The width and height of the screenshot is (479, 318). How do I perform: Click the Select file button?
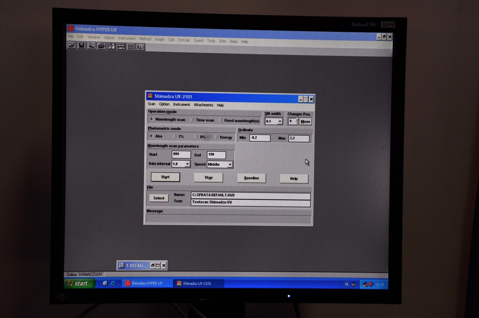(159, 198)
